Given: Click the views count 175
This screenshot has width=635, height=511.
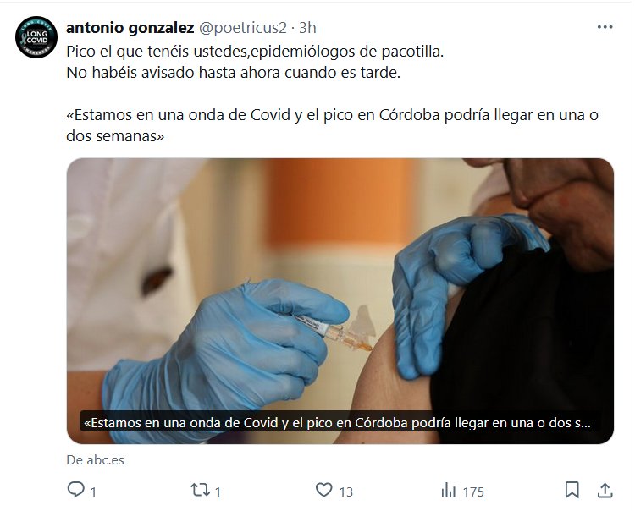Looking at the screenshot, I should 473,492.
